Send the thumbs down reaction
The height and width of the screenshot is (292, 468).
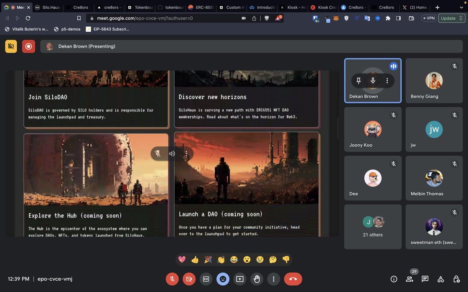pos(286,259)
